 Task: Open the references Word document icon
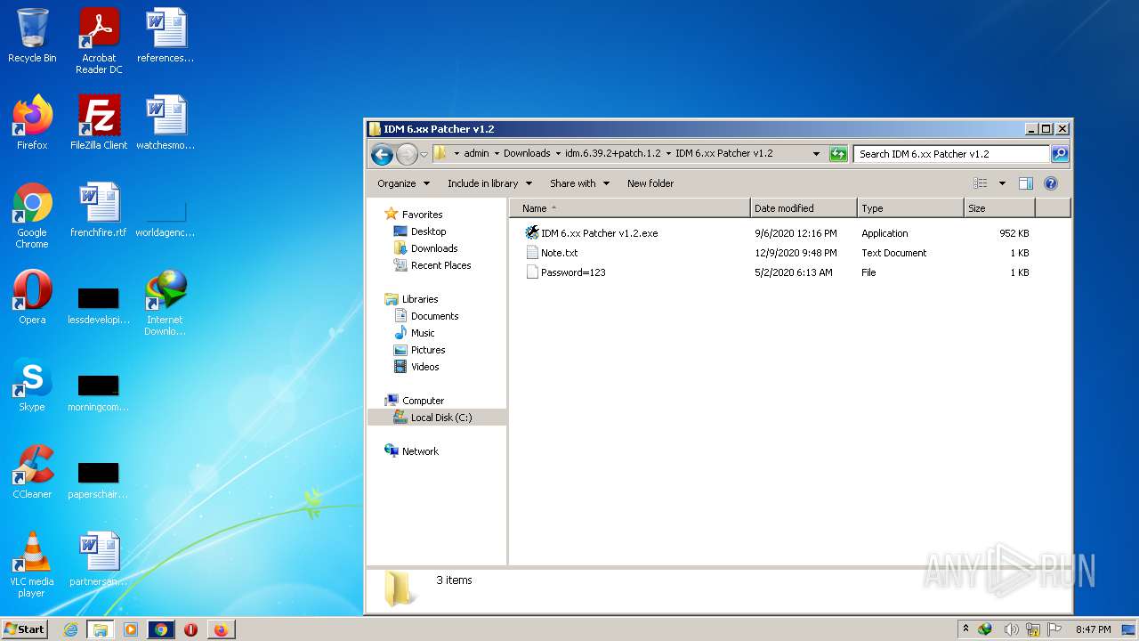point(166,37)
